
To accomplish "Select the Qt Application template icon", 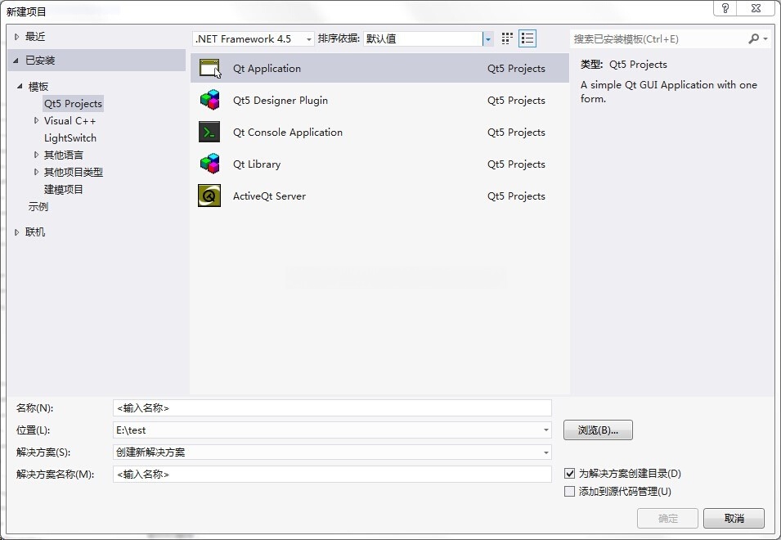I will coord(209,68).
